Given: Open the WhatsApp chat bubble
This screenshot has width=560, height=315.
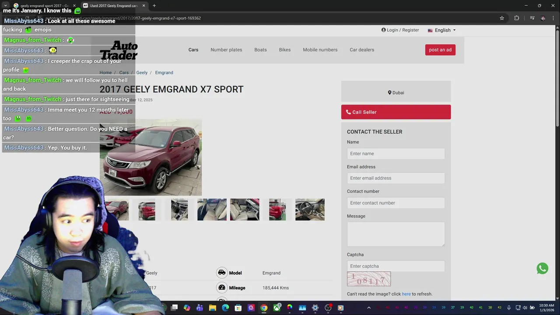Looking at the screenshot, I should point(542,268).
